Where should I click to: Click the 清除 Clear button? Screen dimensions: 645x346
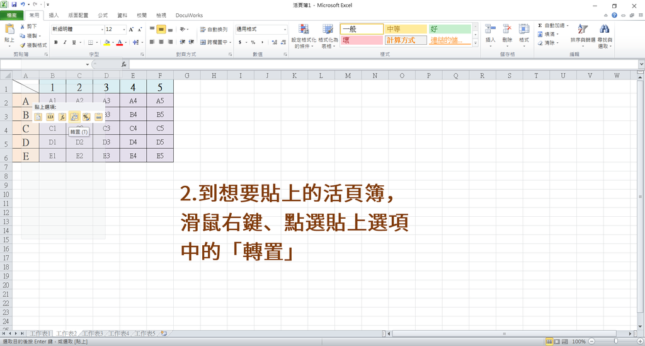pos(549,43)
